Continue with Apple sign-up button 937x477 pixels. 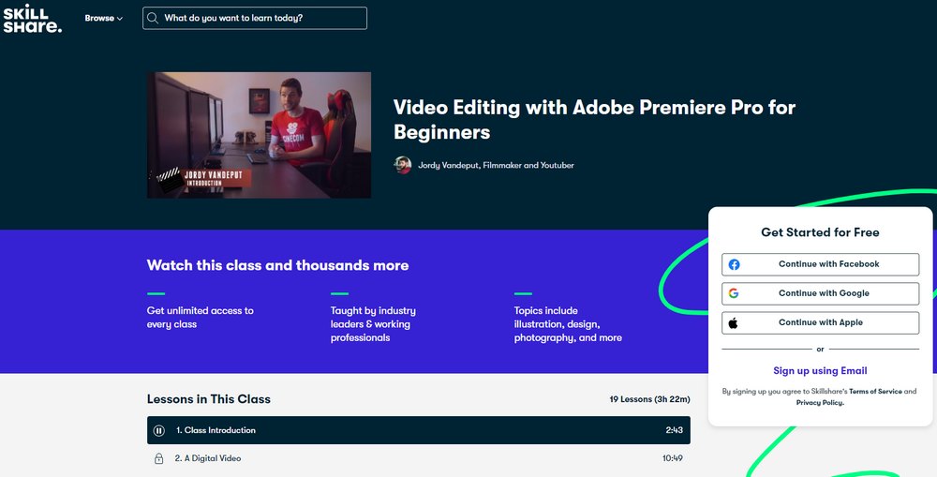(820, 322)
